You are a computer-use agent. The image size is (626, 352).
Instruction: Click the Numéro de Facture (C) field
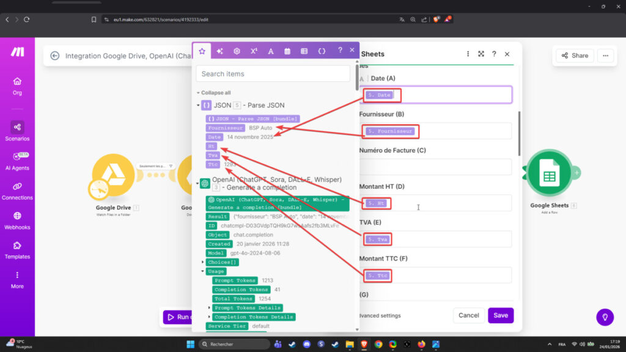click(435, 167)
